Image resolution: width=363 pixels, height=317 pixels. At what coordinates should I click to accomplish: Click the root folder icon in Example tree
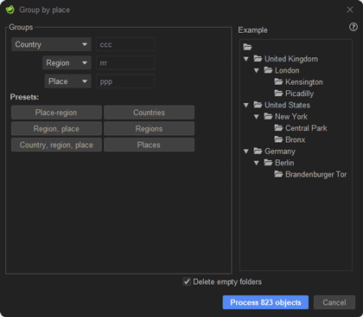pyautogui.click(x=247, y=47)
